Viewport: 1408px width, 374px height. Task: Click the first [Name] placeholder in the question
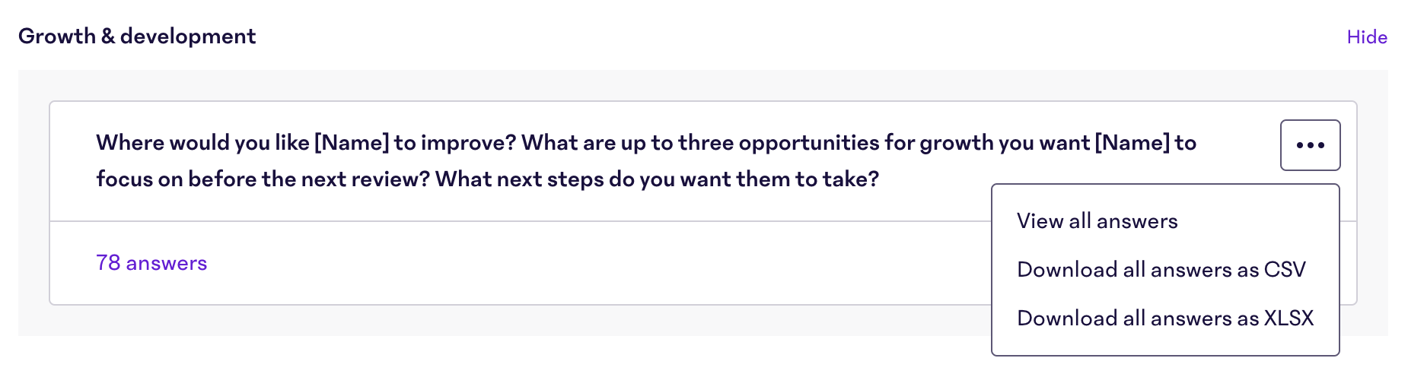pyautogui.click(x=352, y=143)
